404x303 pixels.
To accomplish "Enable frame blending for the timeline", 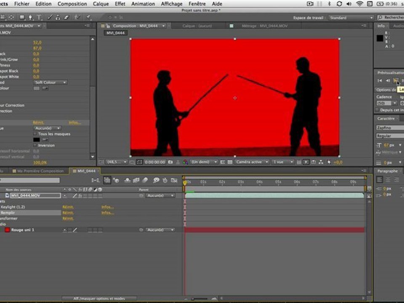I will 136,181.
